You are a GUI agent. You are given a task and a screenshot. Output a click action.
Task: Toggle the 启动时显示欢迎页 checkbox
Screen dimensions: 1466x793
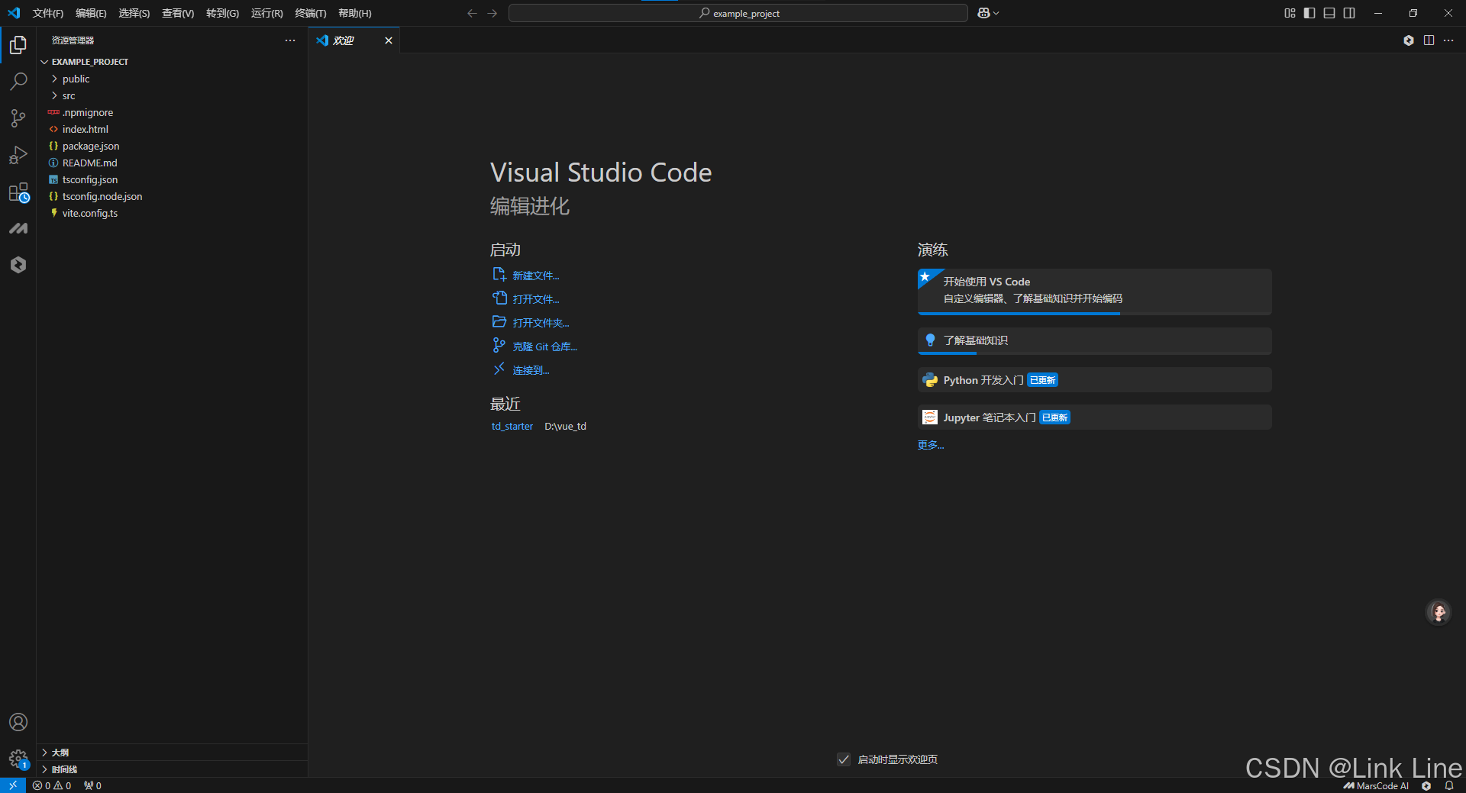coord(844,759)
